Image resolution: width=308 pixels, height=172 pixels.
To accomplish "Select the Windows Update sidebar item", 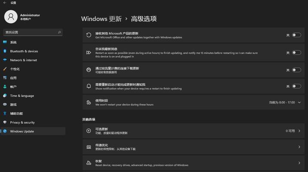I will pos(33,131).
